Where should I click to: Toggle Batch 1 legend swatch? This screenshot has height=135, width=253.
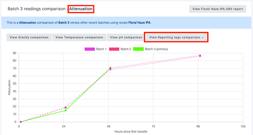(x=90, y=49)
